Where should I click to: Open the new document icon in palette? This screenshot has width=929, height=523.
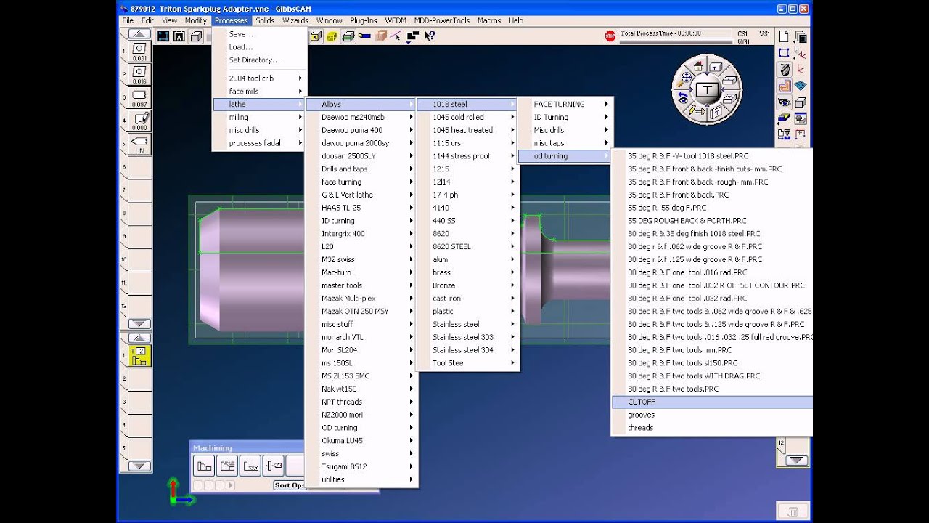click(x=784, y=36)
